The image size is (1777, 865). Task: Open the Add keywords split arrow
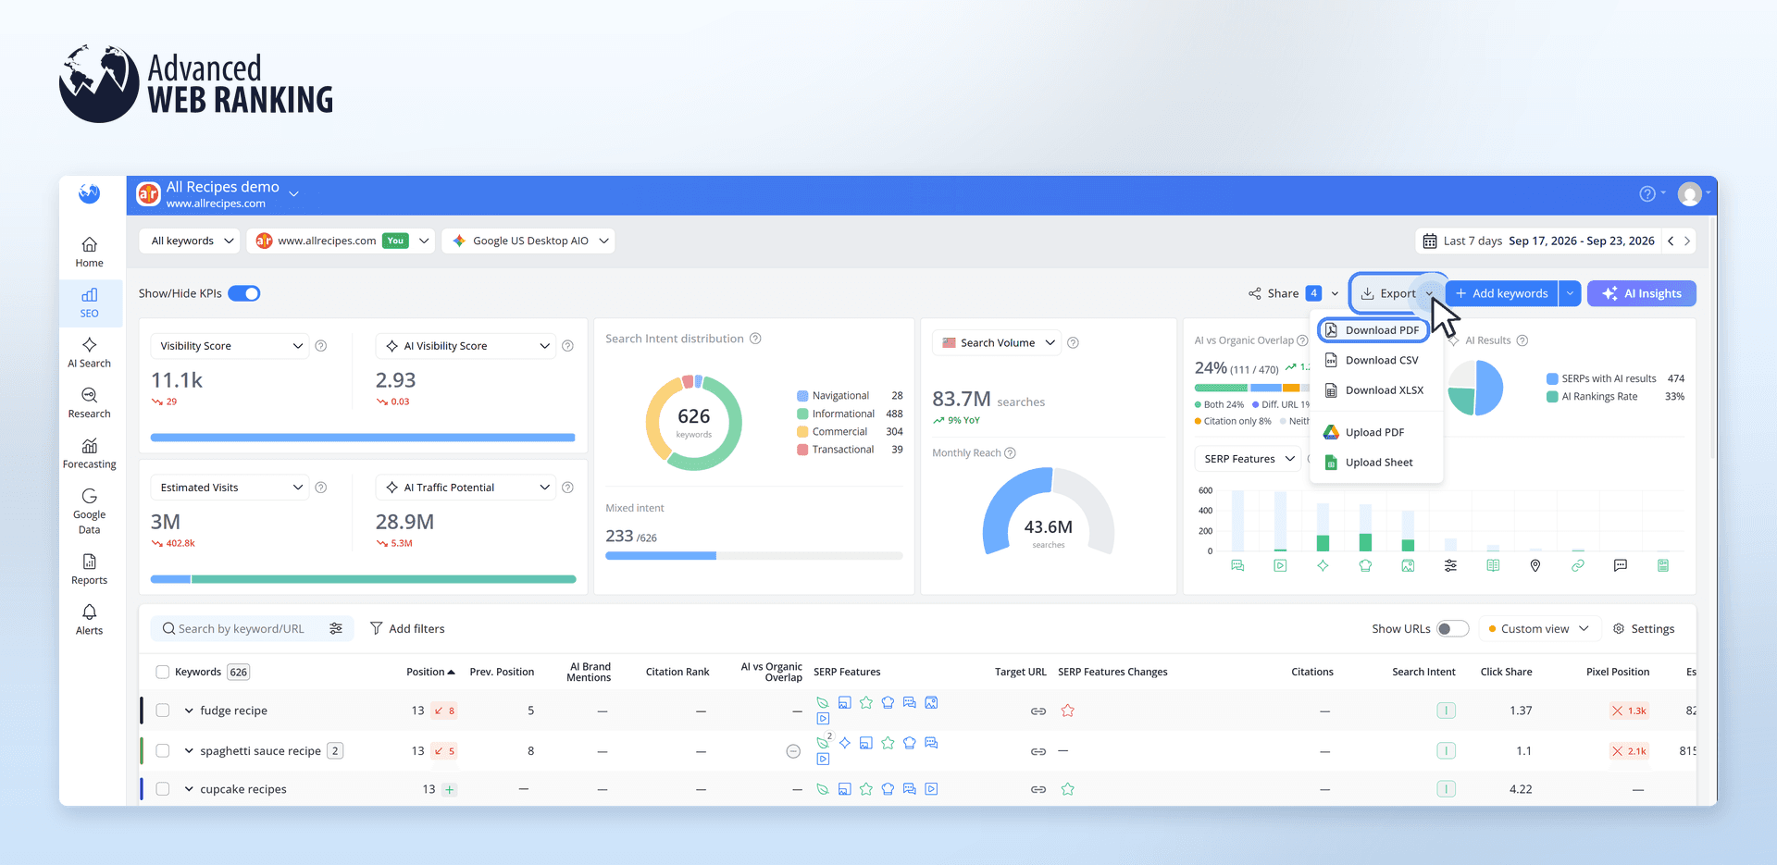point(1570,294)
